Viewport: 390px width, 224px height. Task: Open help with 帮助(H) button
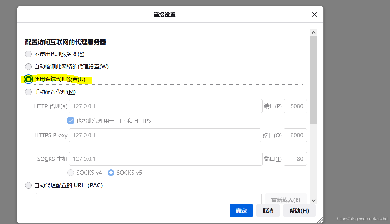coord(299,210)
